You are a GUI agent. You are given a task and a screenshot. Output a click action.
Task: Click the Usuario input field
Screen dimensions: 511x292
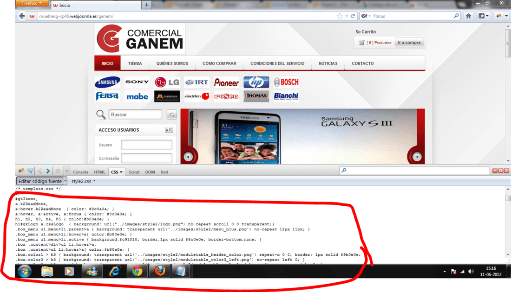coord(147,145)
